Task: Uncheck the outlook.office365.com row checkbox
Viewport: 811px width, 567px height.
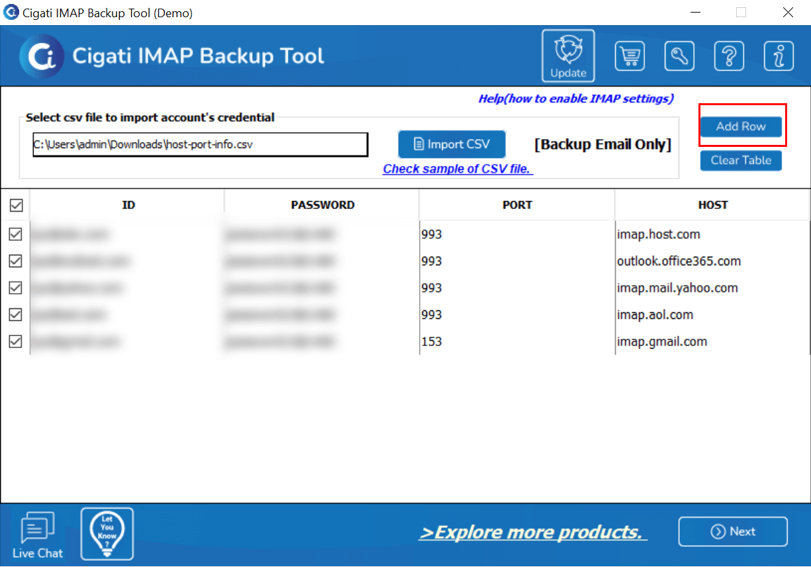Action: point(16,261)
